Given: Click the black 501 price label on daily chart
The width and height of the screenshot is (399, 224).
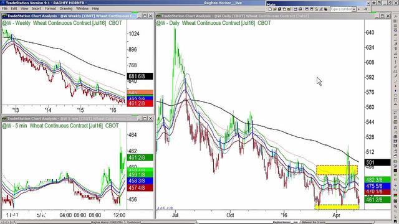Looking at the screenshot, I should point(377,162).
